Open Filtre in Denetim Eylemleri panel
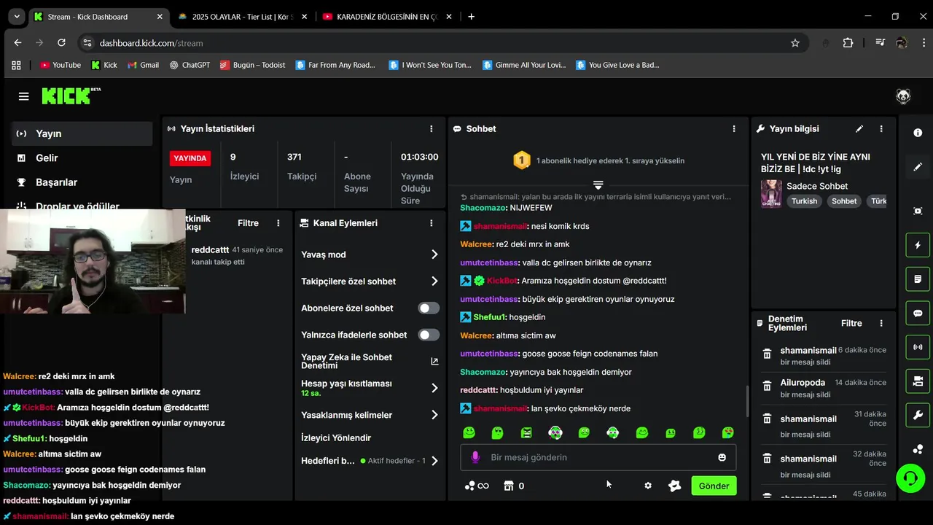Viewport: 933px width, 525px height. tap(851, 323)
